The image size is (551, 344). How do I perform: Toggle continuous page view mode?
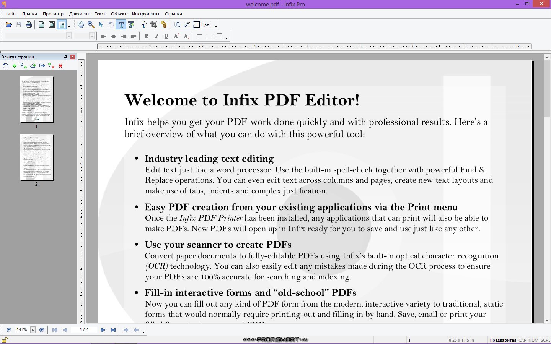click(51, 25)
